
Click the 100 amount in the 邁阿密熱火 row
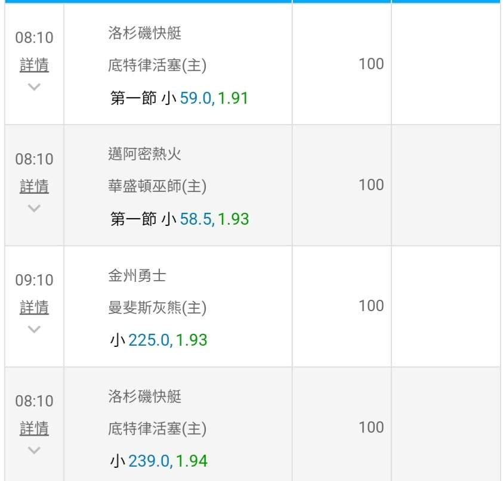[371, 185]
